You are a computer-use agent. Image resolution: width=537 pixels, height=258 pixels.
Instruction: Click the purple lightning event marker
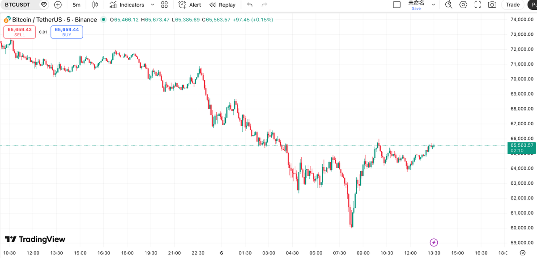(x=434, y=242)
